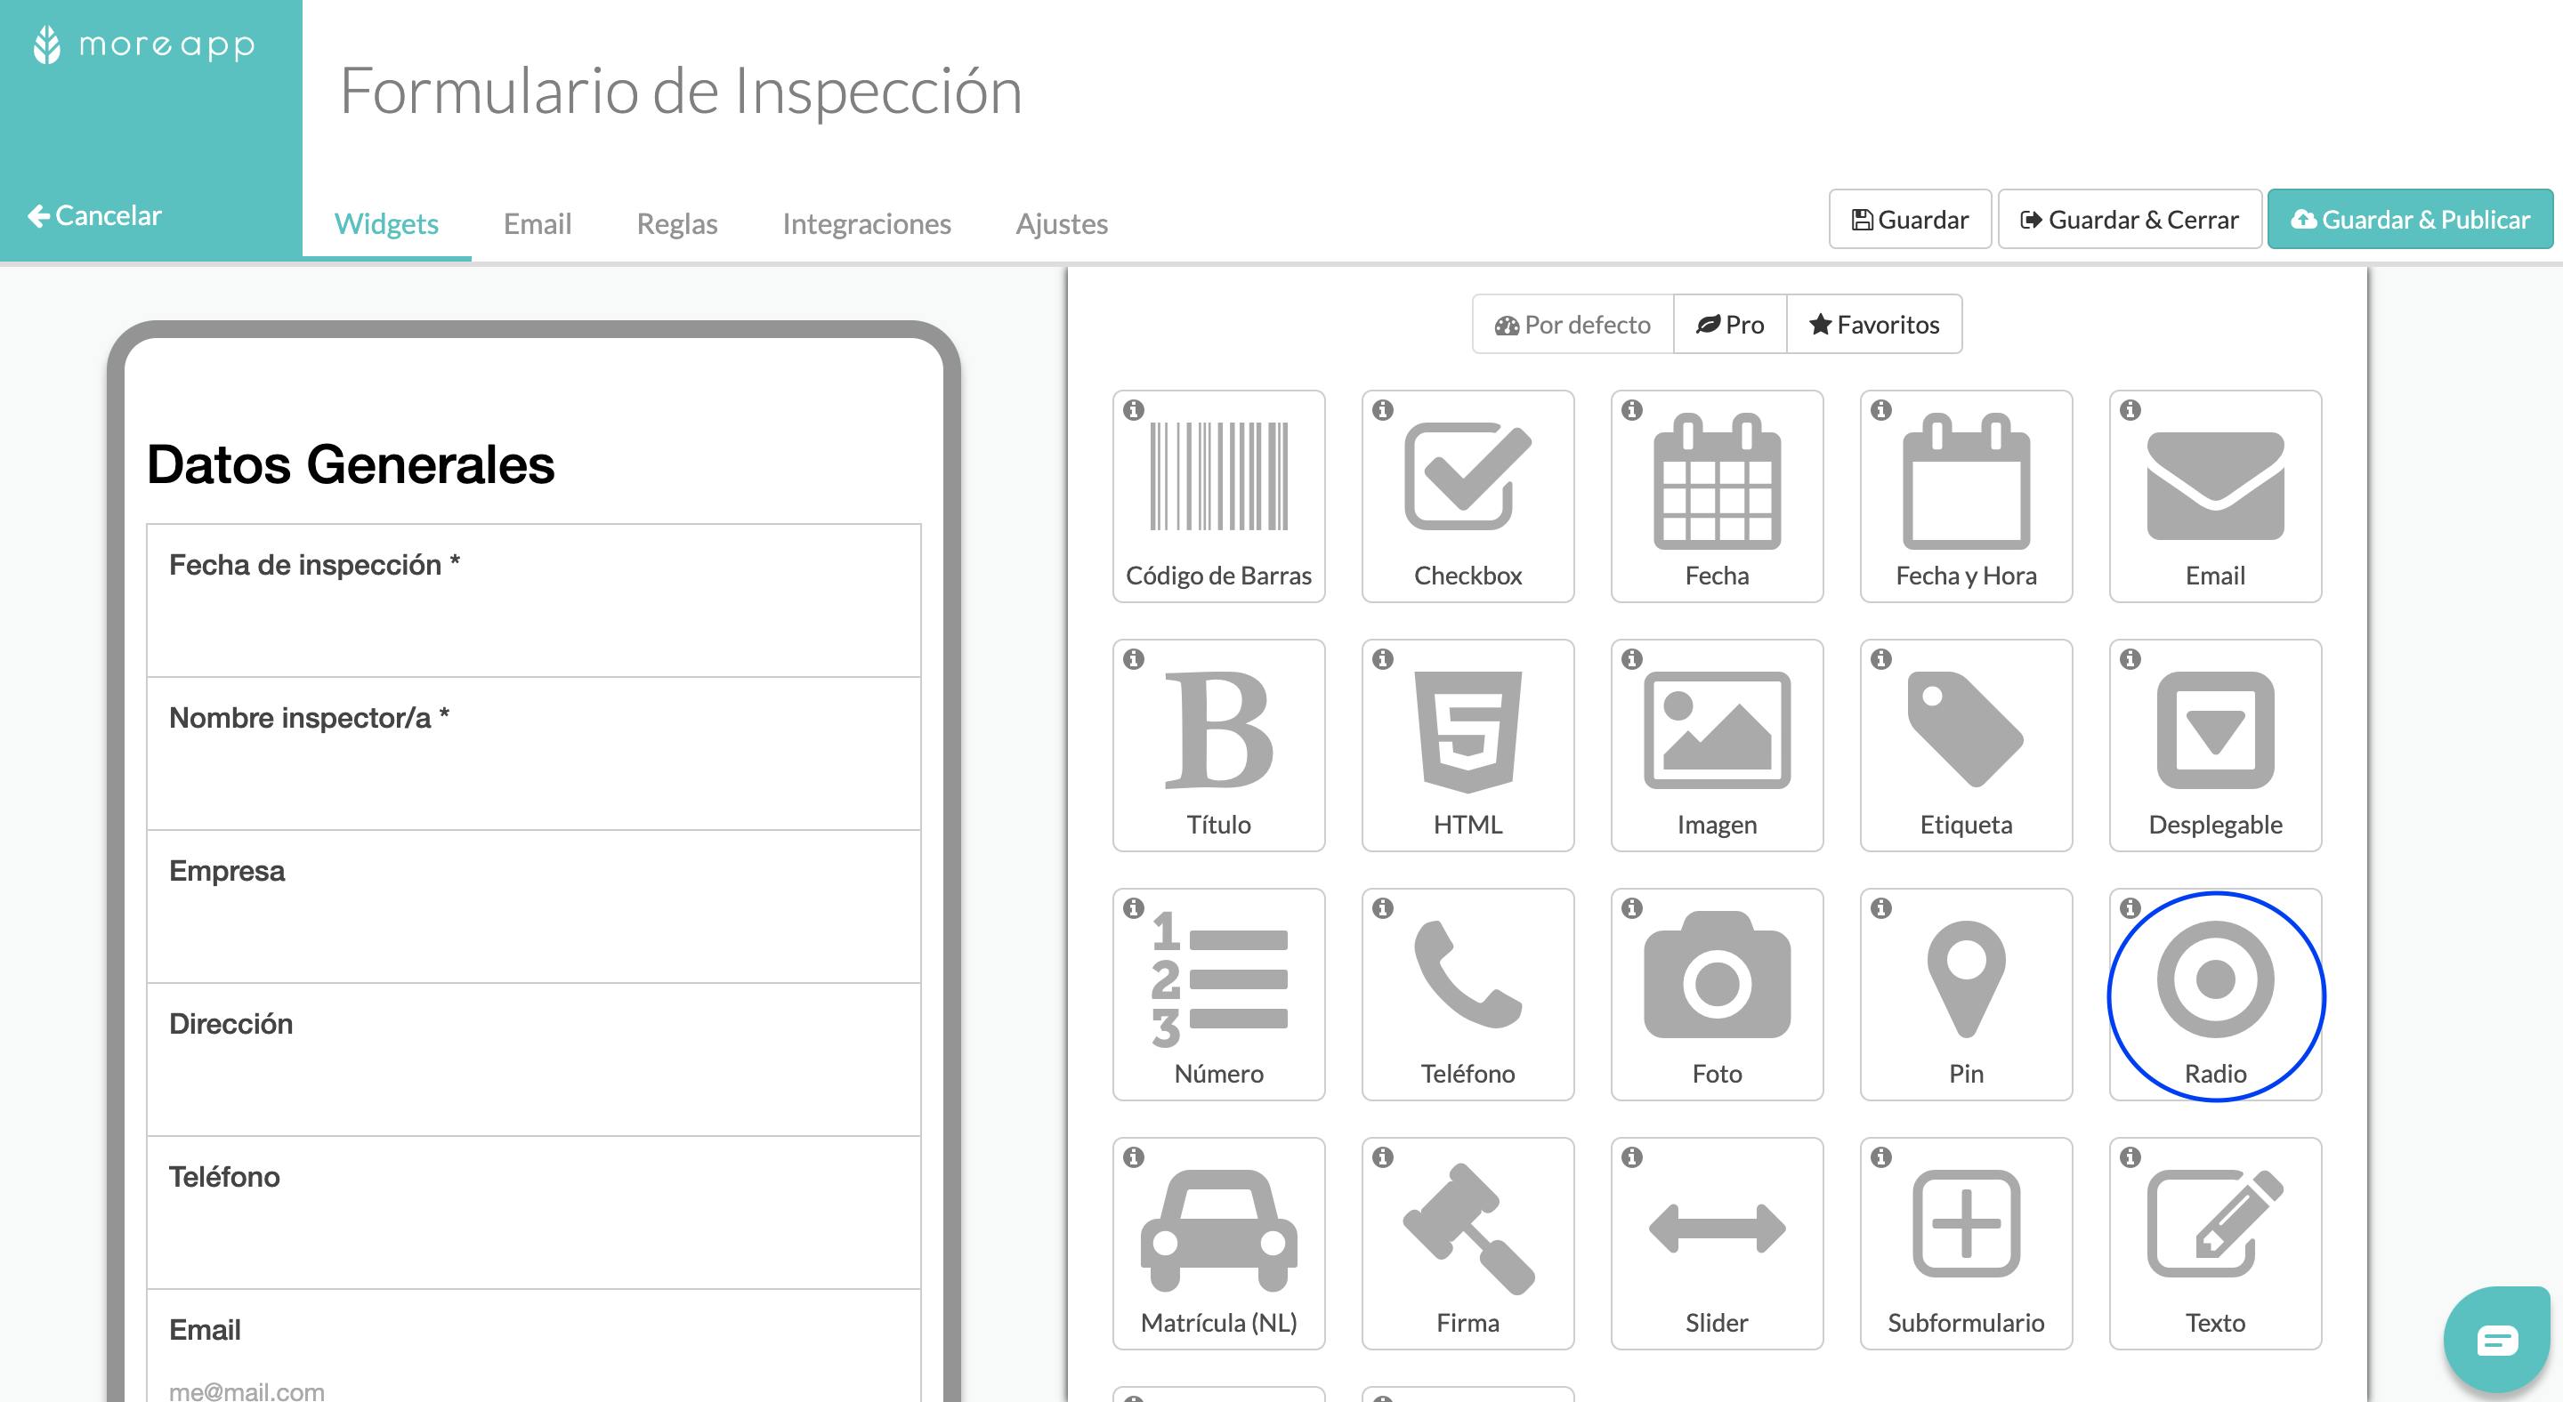Screen dimensions: 2563x1402
Task: Show Por defecto widget set
Action: click(x=1573, y=324)
